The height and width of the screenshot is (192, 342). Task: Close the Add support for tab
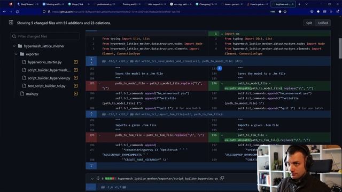pos(165,4)
